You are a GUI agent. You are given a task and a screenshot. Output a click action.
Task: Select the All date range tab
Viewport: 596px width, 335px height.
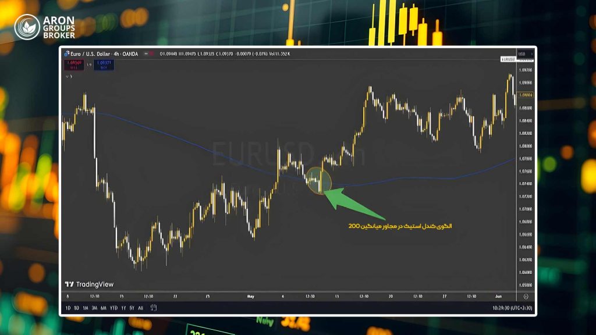click(141, 308)
